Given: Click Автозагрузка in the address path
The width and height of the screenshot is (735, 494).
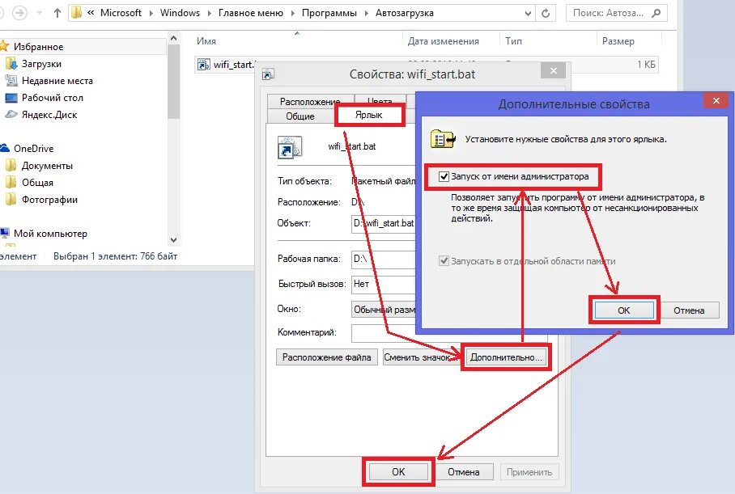Looking at the screenshot, I should coord(405,13).
